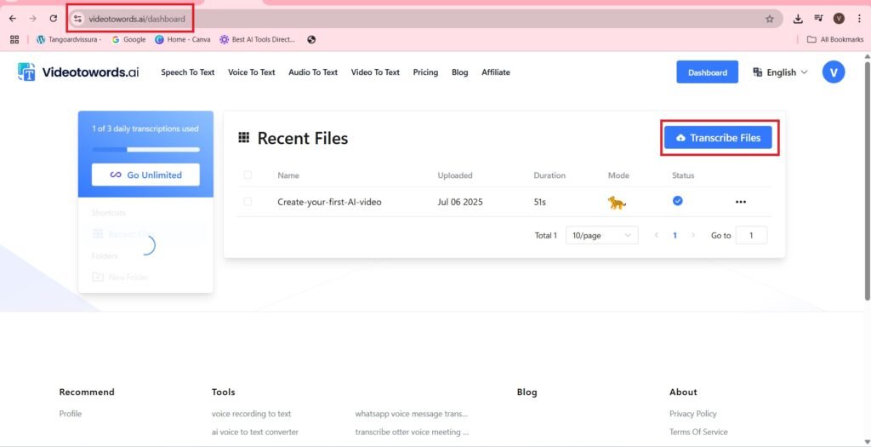Open ai voice to text converter link

255,432
